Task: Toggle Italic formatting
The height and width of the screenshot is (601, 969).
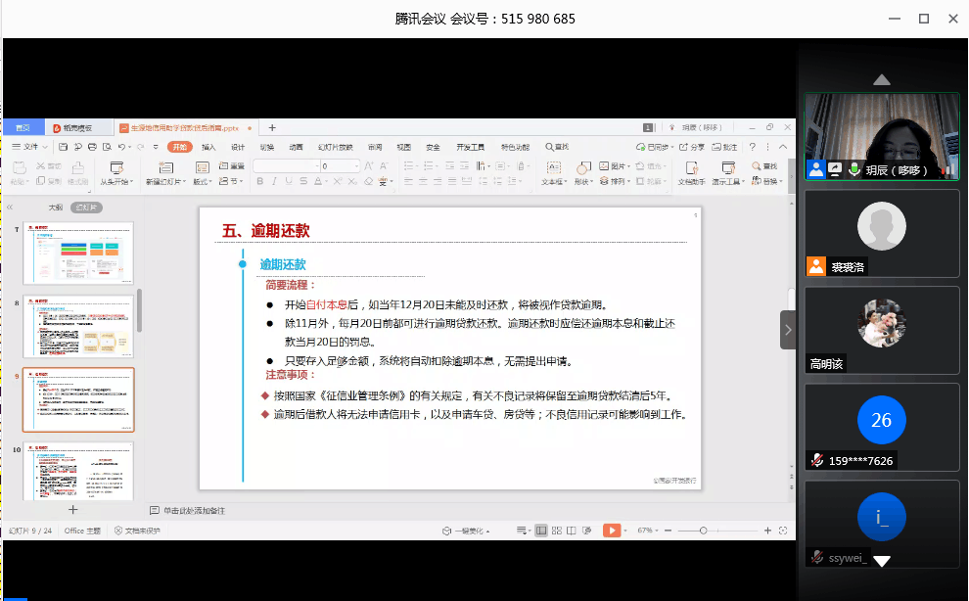Action: (275, 181)
